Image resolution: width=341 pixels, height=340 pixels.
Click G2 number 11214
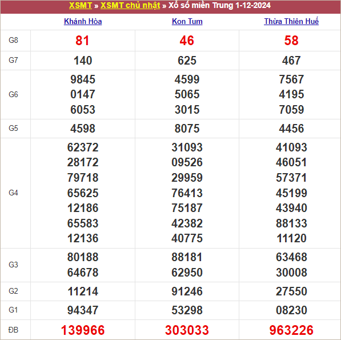coord(83,291)
